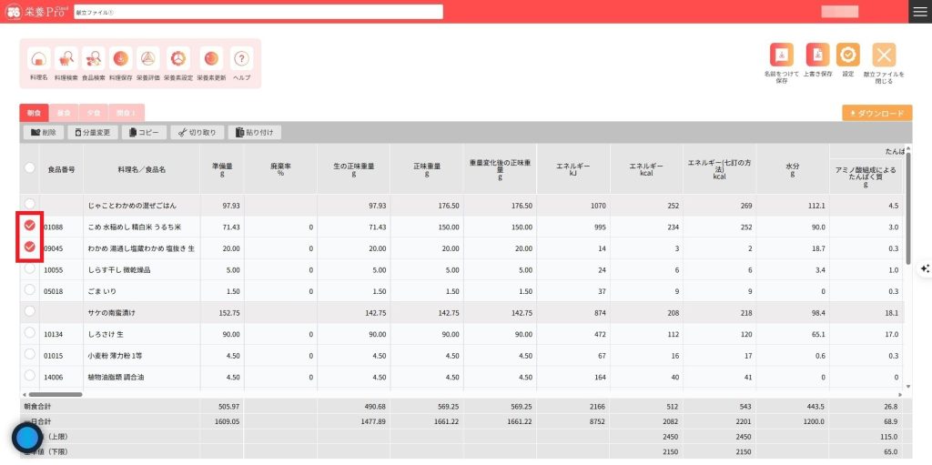932x465 pixels.
Task: Uncheck the こめ 水稲めし row checkbox
Action: [x=30, y=226]
